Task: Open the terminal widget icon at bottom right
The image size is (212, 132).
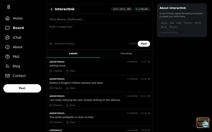Action: 203,123
